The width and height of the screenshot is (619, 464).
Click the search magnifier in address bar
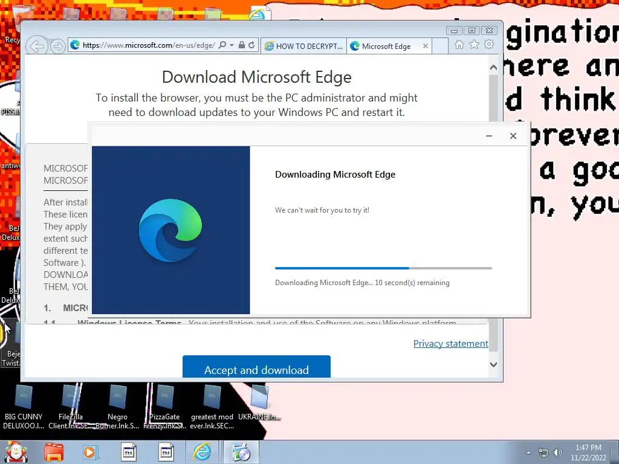click(x=222, y=45)
